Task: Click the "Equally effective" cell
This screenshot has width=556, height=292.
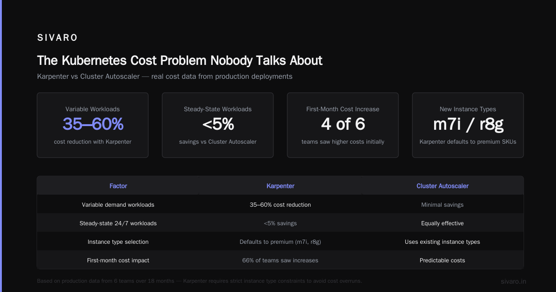Action: tap(442, 223)
